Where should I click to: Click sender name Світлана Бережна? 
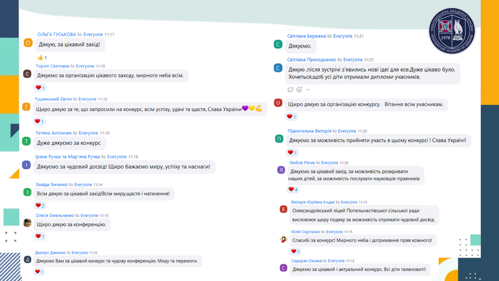306,36
